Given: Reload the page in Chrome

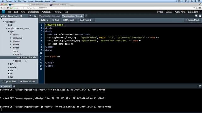Looking at the screenshot, I should click(x=8, y=8).
